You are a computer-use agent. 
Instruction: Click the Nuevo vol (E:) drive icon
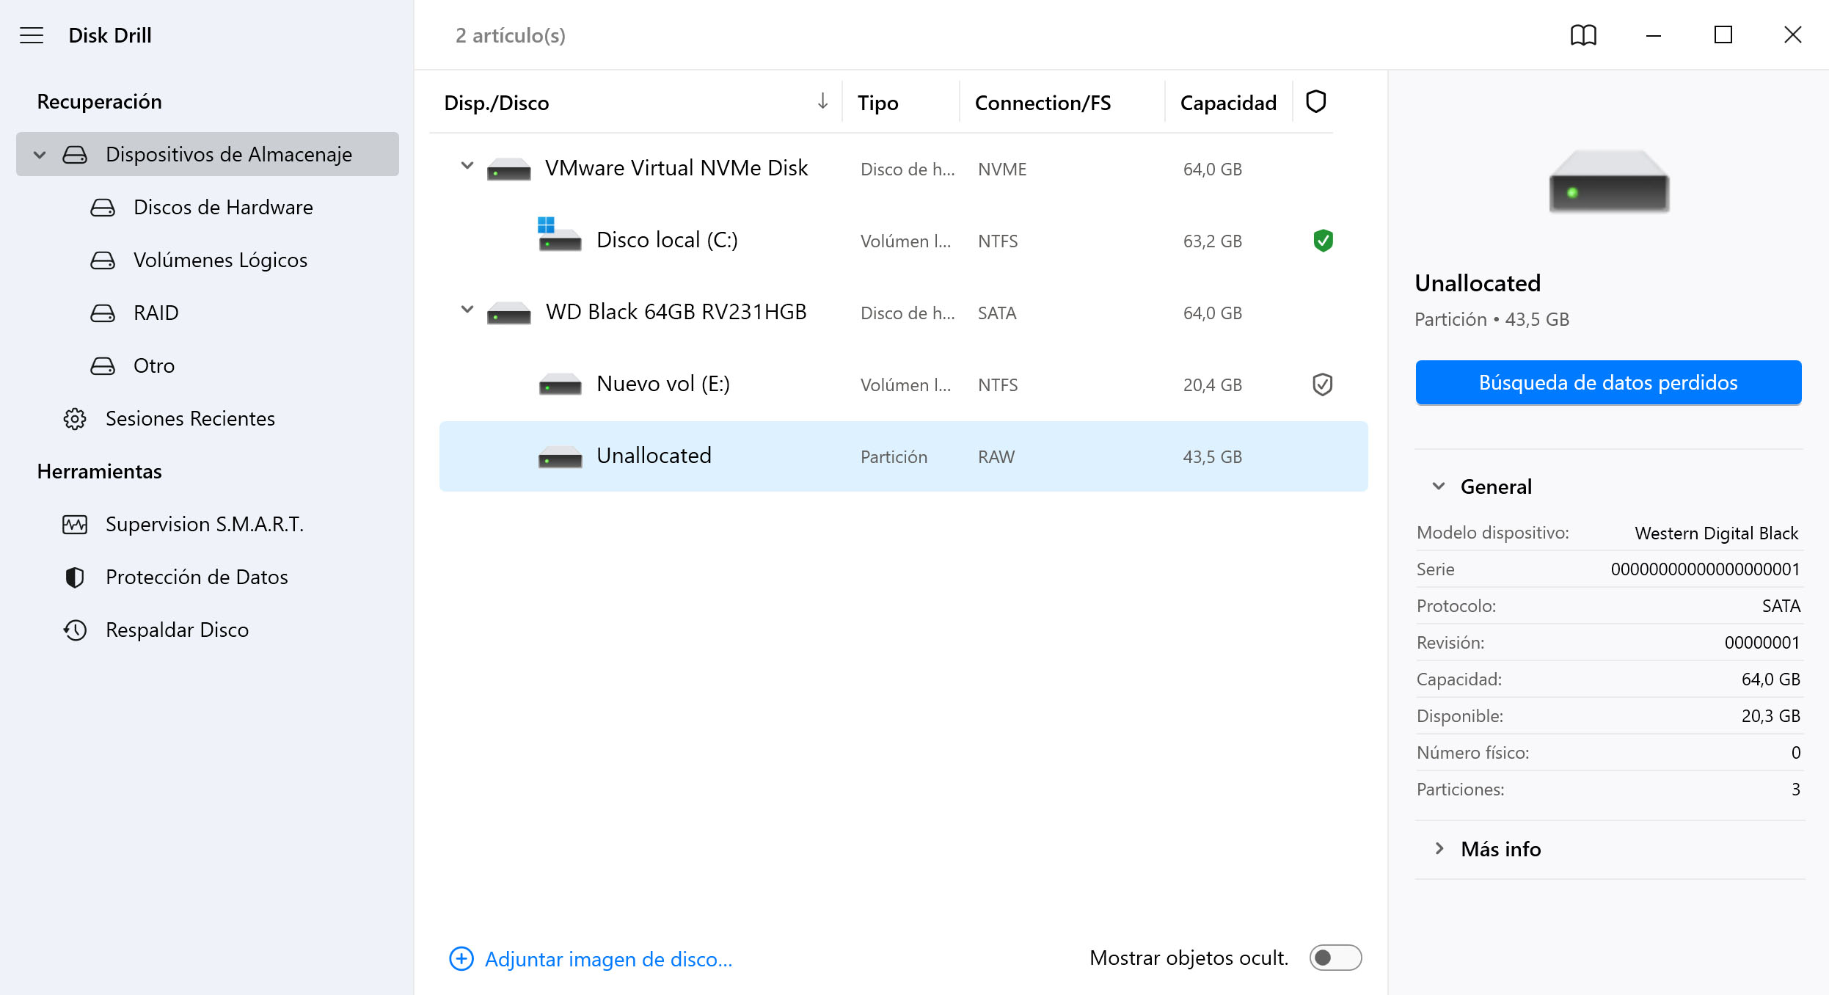coord(560,384)
